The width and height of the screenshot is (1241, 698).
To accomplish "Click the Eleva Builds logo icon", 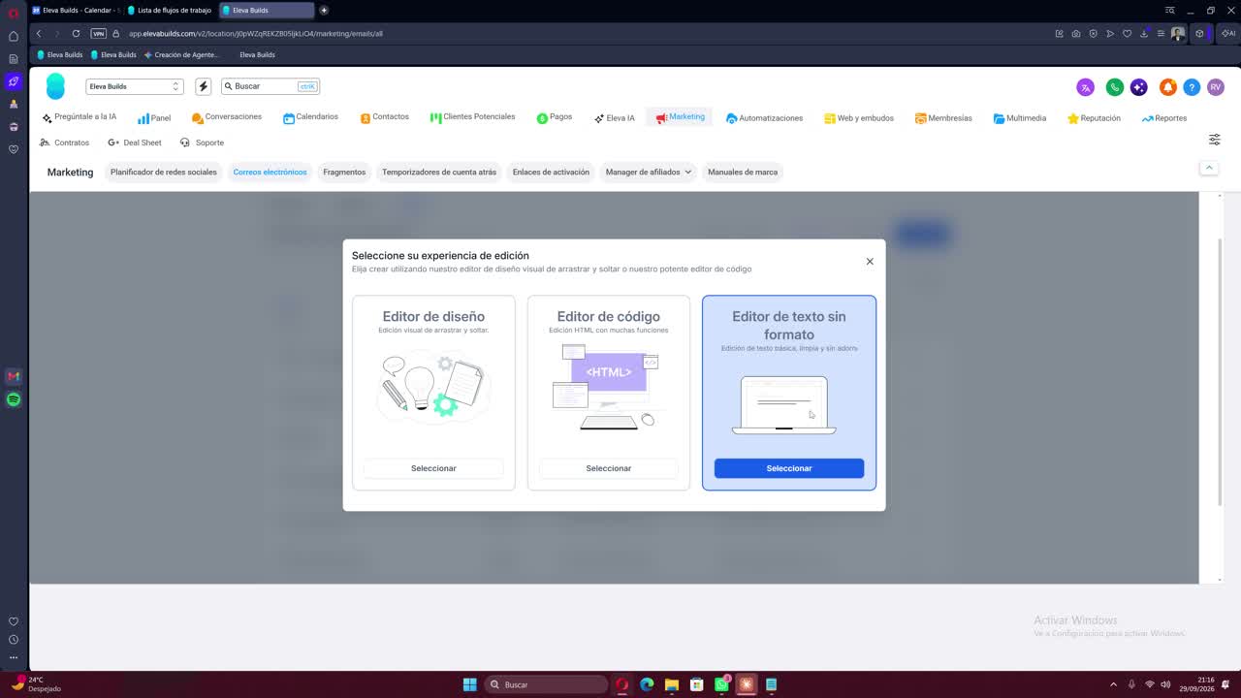I will click(x=56, y=86).
